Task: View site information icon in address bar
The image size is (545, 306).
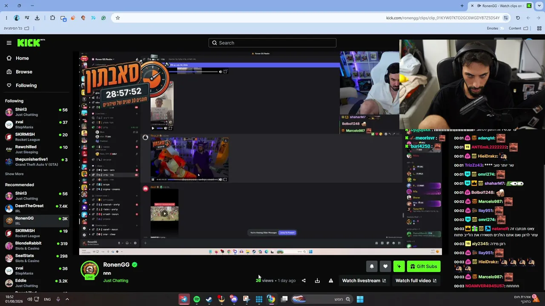Action: pyautogui.click(x=505, y=18)
